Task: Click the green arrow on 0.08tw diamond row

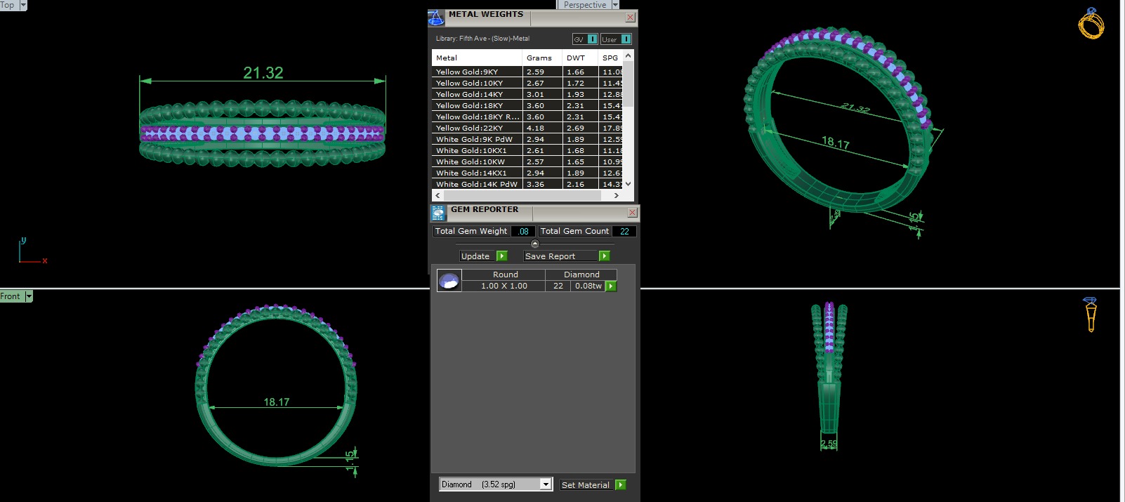Action: click(x=611, y=286)
